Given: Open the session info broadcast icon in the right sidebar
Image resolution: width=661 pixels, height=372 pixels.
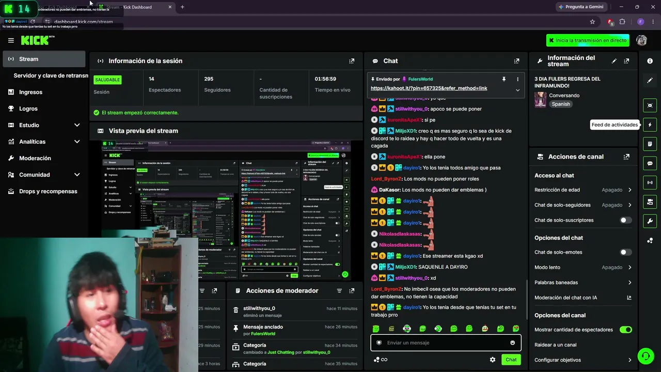Looking at the screenshot, I should click(650, 182).
